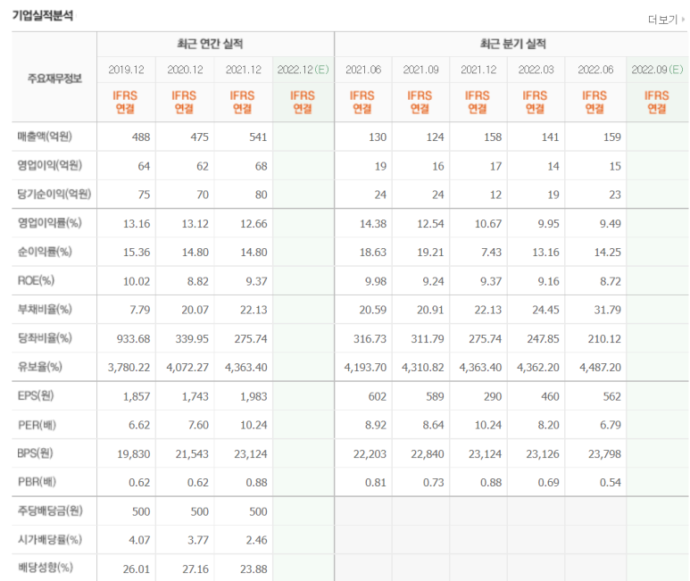Viewport: 690px width, 581px height.
Task: Click the 2022.06 revenue value 159
Action: 612,137
